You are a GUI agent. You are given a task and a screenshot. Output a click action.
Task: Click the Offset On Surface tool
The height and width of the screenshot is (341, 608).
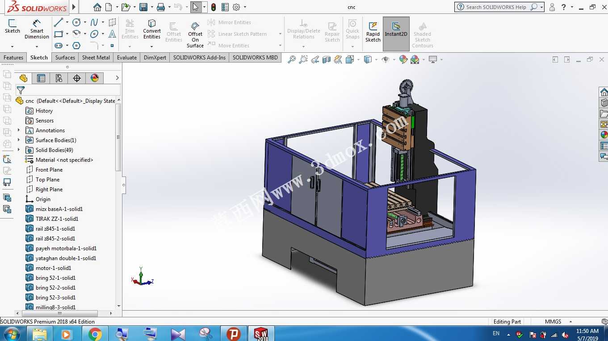(x=195, y=34)
